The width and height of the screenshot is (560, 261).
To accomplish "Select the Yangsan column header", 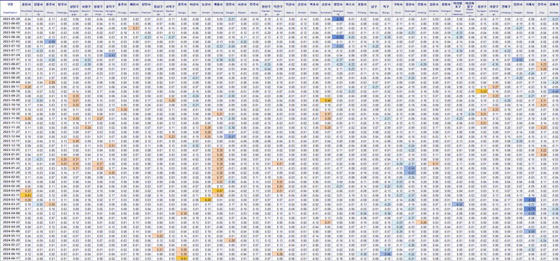I will click(518, 9).
